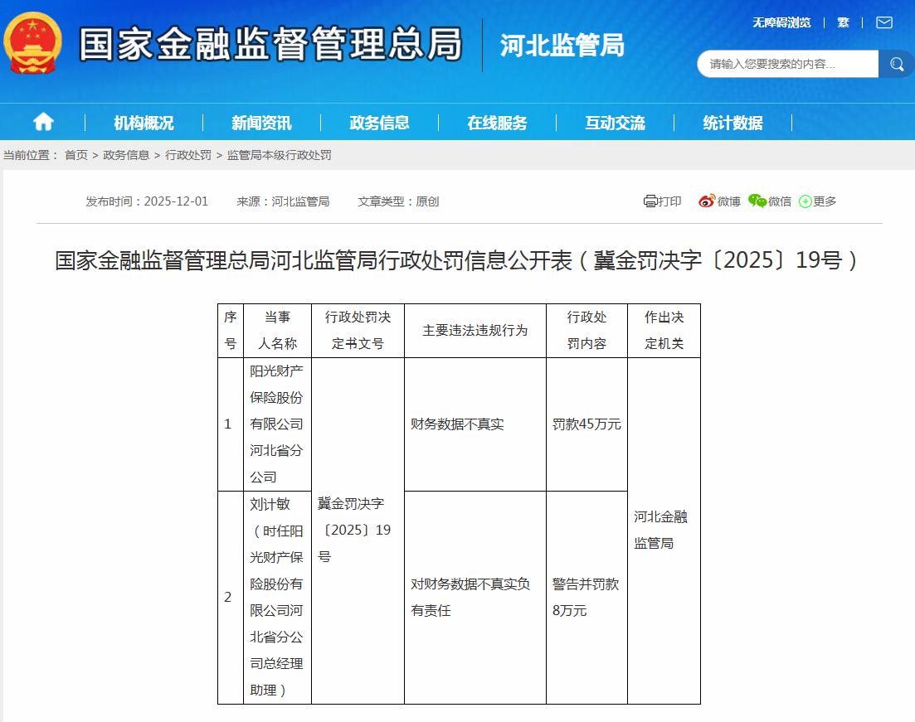The width and height of the screenshot is (915, 722).
Task: Click the 国家金融监督管理总局 site title
Action: [x=270, y=44]
